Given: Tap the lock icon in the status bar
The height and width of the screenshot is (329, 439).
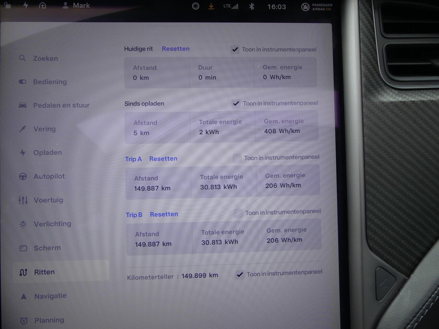Looking at the screenshot, I should point(7,5).
